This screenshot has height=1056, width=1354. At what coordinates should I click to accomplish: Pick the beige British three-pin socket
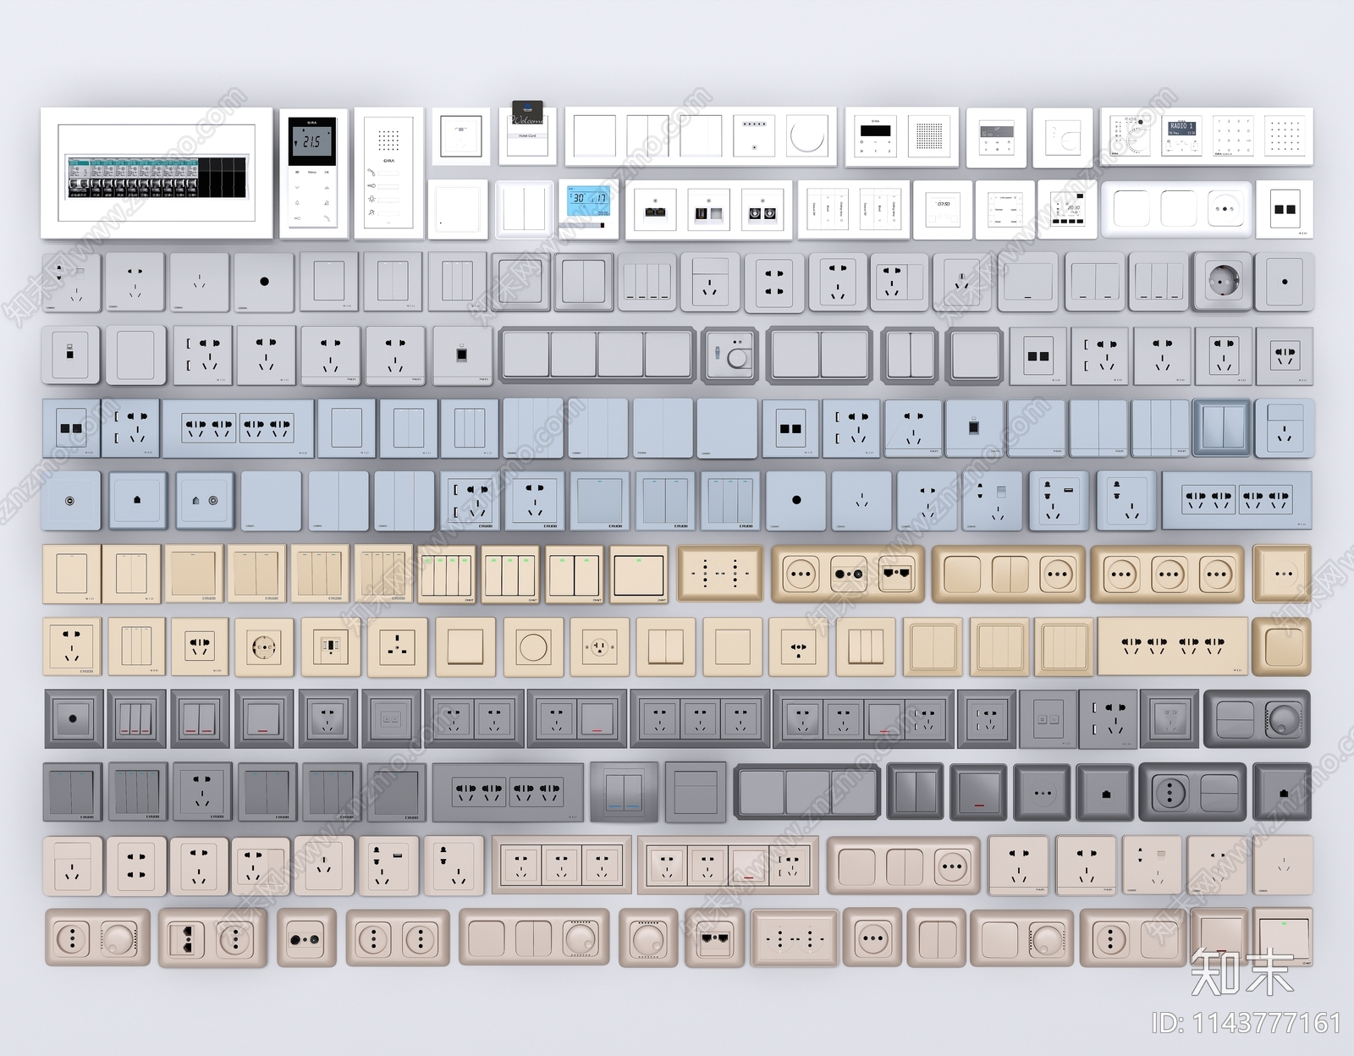(x=398, y=647)
